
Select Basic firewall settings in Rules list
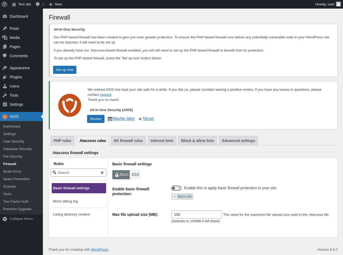(79, 188)
